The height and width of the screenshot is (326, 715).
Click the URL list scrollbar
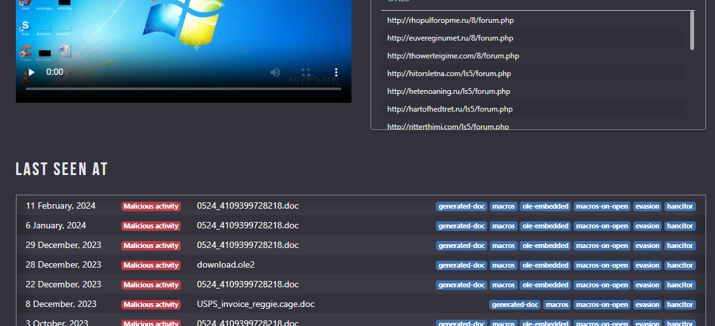click(692, 30)
